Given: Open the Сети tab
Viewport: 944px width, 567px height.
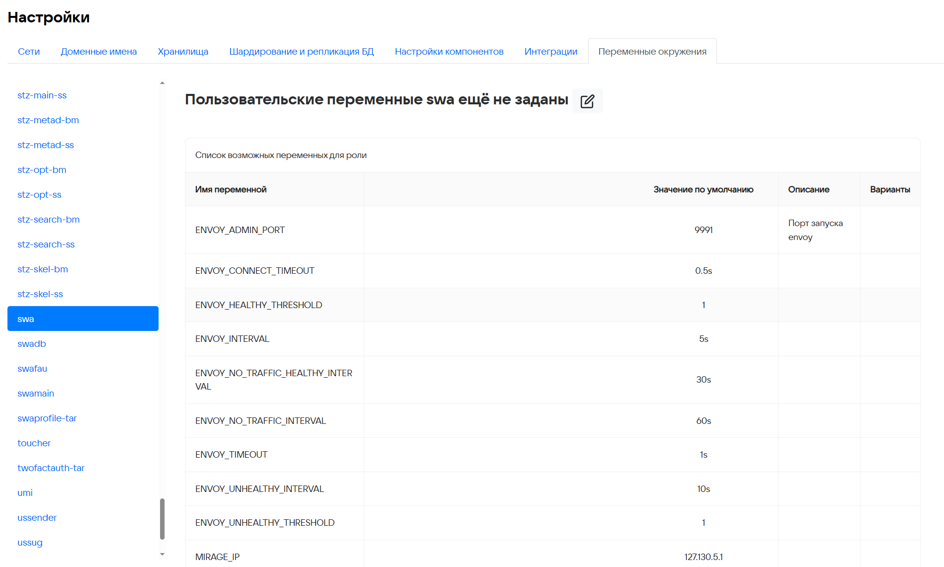Looking at the screenshot, I should coord(29,52).
